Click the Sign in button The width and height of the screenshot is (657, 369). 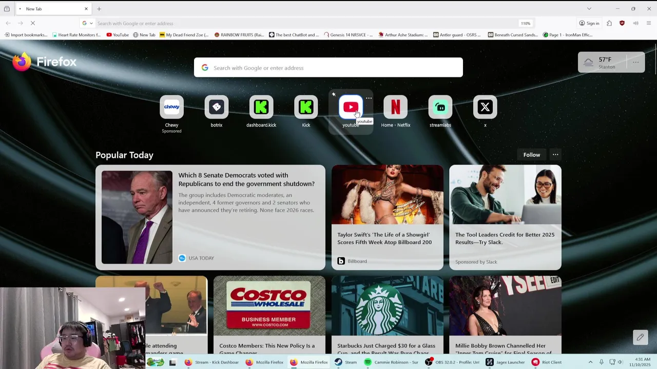589,23
